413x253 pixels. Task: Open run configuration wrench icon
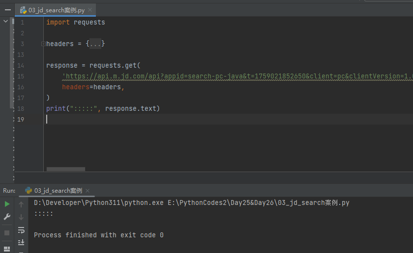(7, 217)
